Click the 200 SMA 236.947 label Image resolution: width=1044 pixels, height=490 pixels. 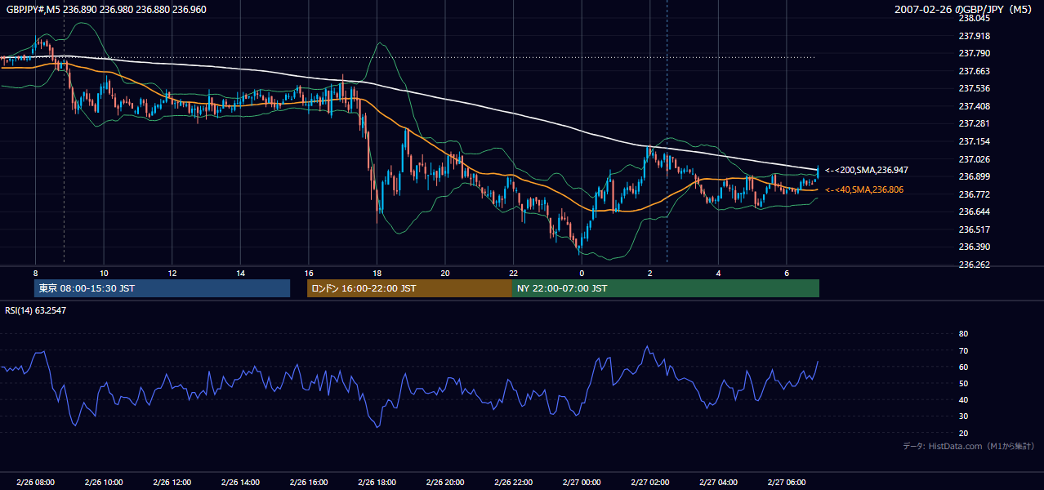tap(866, 170)
